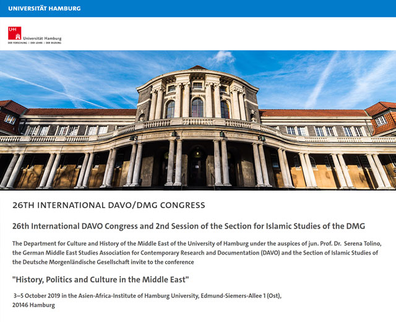
Task: Click the blue header bar background
Action: (247, 8)
